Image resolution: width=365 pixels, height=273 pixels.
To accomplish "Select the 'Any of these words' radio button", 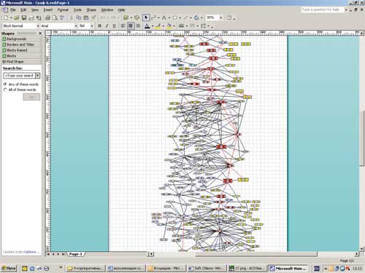I will tap(5, 84).
